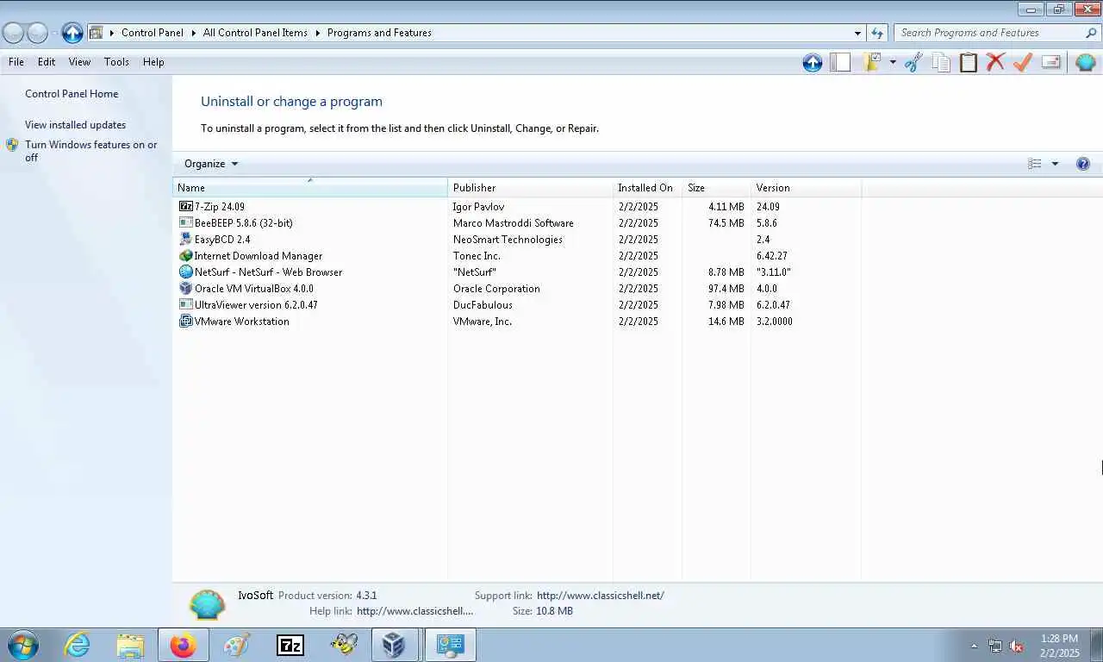Open the Folder Options icon dropdown arrow

[893, 62]
